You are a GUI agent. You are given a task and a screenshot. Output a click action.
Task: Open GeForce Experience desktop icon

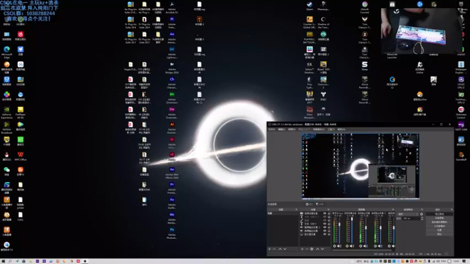[6, 113]
